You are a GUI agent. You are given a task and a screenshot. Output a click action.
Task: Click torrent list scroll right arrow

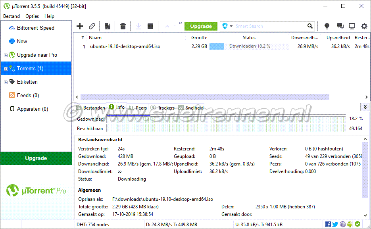point(366,97)
